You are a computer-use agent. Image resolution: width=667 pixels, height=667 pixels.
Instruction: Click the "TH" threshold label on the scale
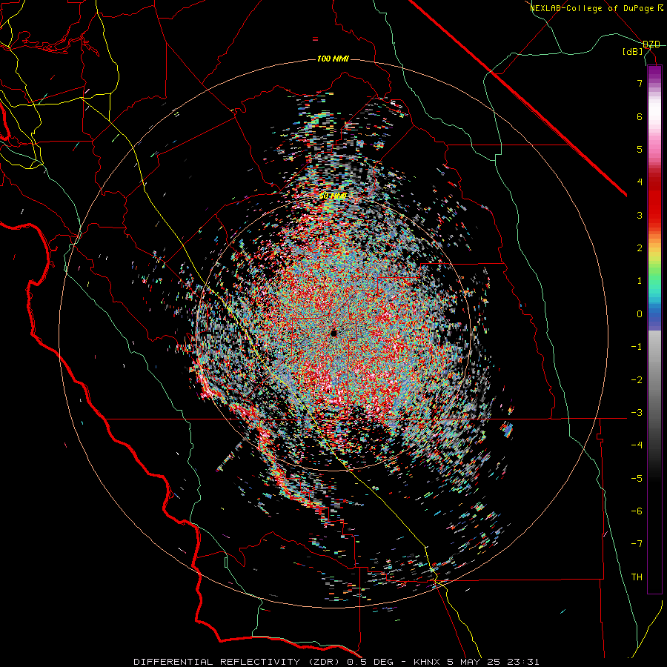click(637, 577)
